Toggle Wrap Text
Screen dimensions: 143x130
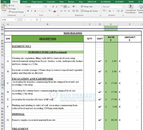(x=87, y=7)
